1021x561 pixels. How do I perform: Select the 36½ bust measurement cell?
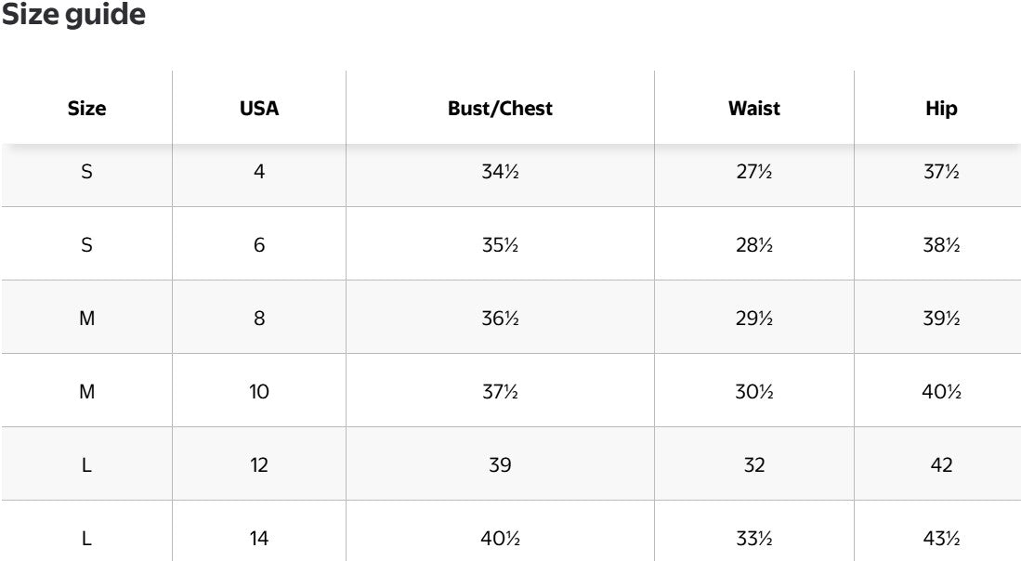(x=500, y=319)
